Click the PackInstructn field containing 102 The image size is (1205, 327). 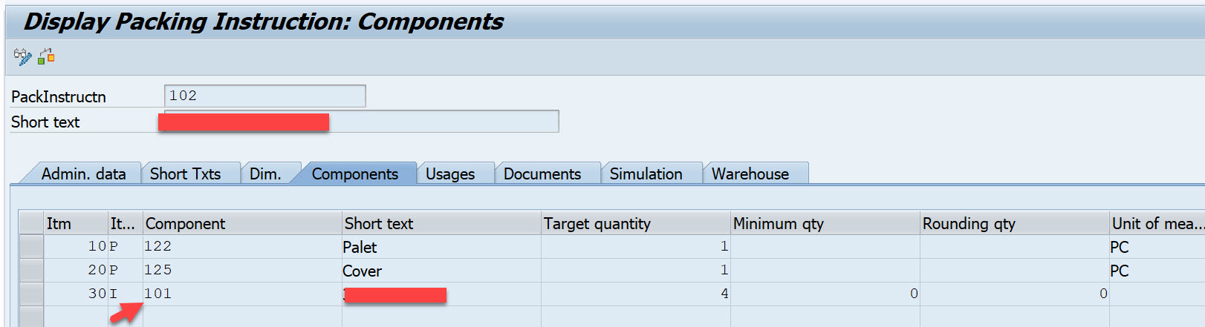point(264,96)
